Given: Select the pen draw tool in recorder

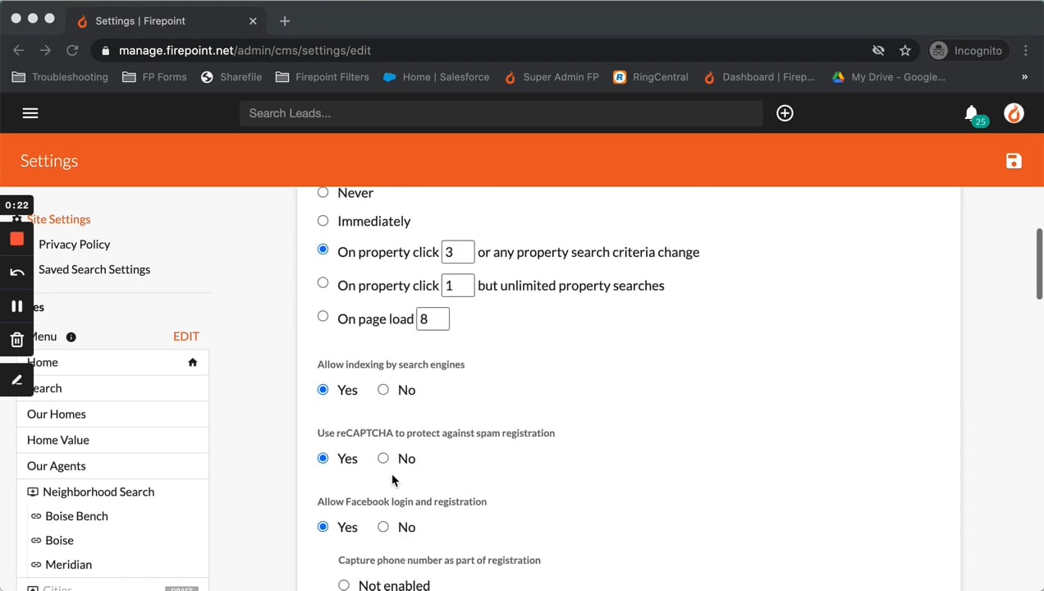Looking at the screenshot, I should click(x=16, y=380).
